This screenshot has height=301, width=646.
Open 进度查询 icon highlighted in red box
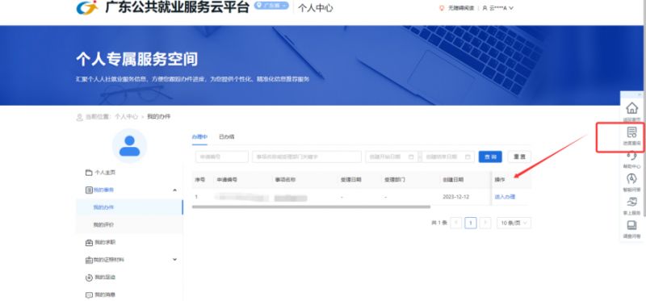coord(631,132)
